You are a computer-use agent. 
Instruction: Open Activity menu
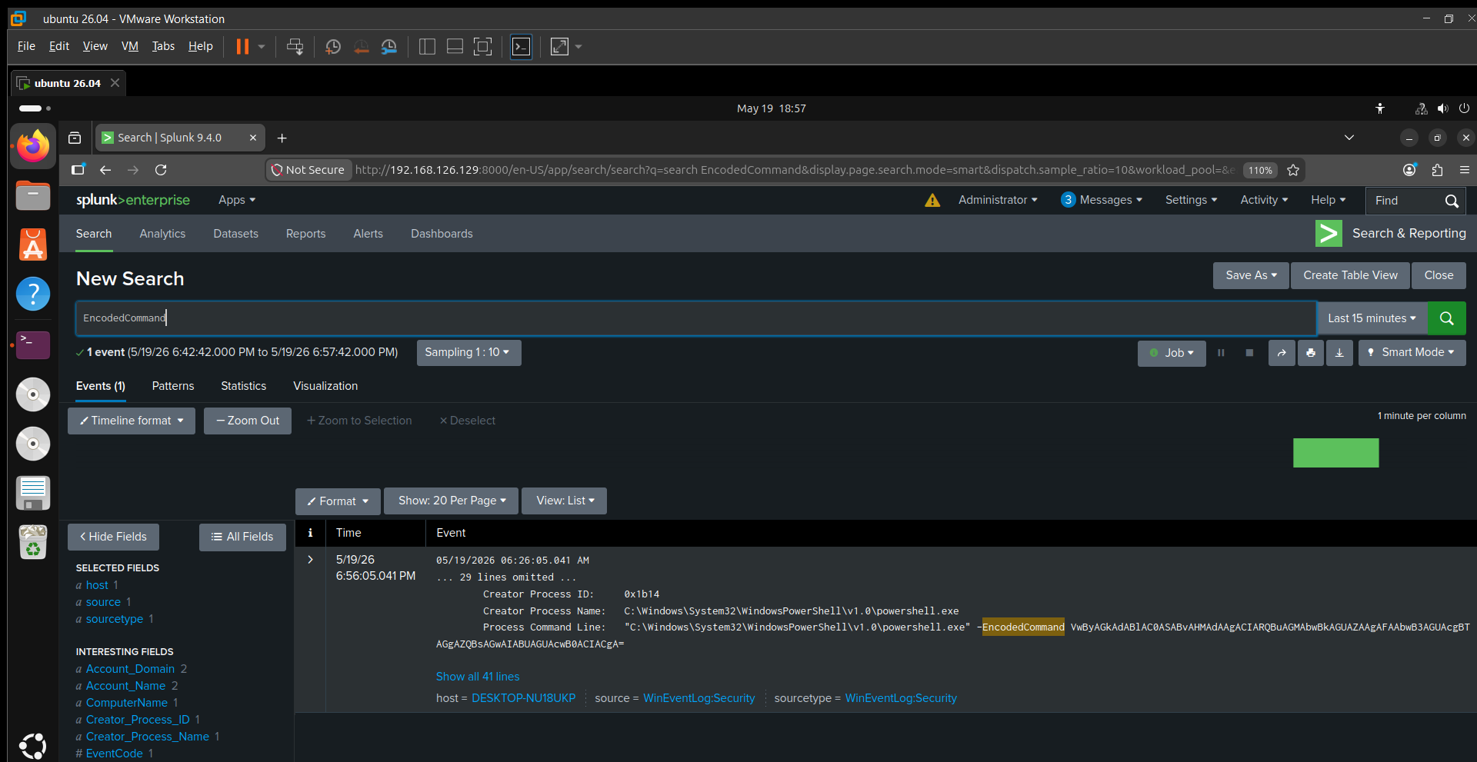point(1264,200)
